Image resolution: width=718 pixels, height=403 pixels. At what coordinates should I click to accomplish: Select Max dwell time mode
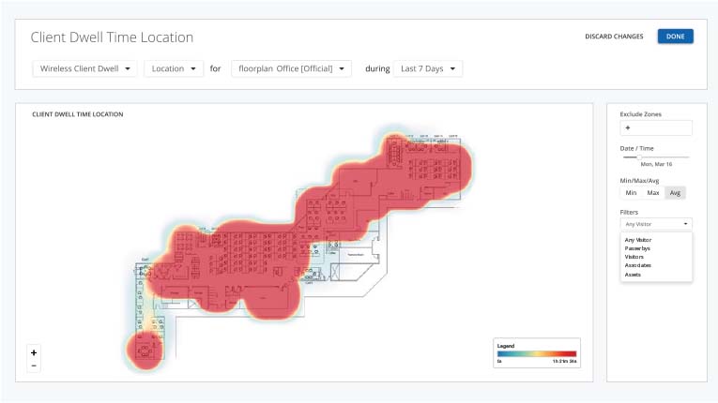pyautogui.click(x=653, y=193)
